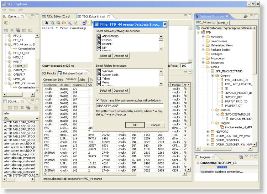Click the table name filter pattern text field

coord(130,106)
